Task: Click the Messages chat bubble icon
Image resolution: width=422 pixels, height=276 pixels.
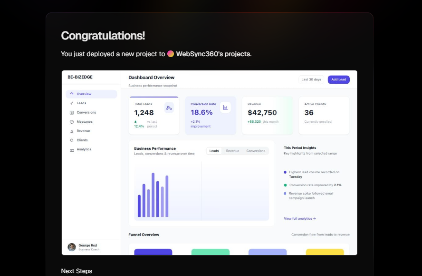Action: tap(72, 122)
